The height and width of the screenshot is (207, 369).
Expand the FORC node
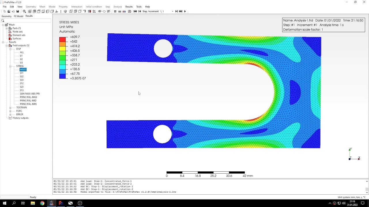(10, 111)
